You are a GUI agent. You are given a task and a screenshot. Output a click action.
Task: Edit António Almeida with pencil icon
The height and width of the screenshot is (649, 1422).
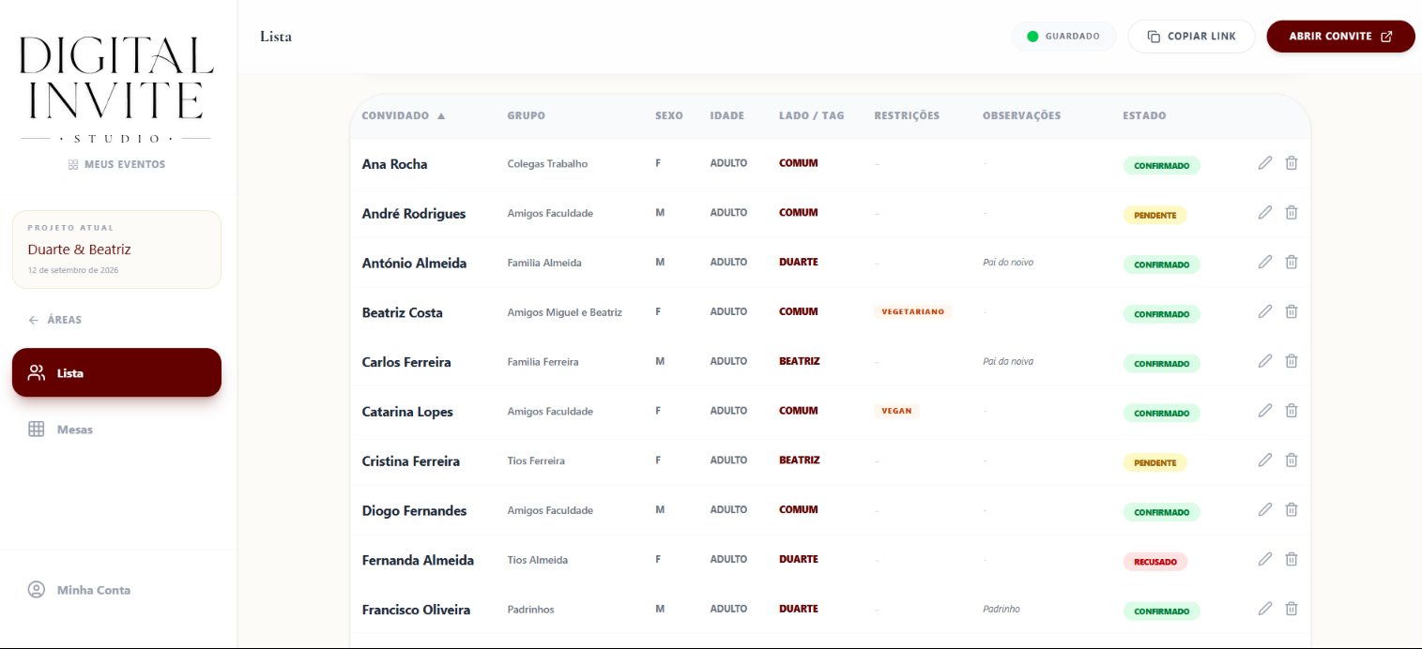(1265, 263)
